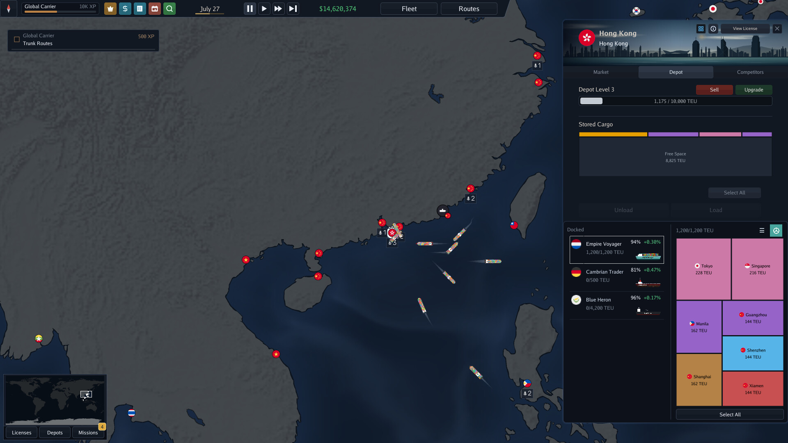Open the crown achievements icon in top toolbar

click(x=110, y=9)
